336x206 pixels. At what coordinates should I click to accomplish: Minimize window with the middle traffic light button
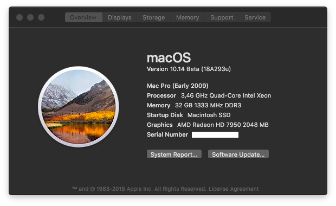tap(30, 17)
